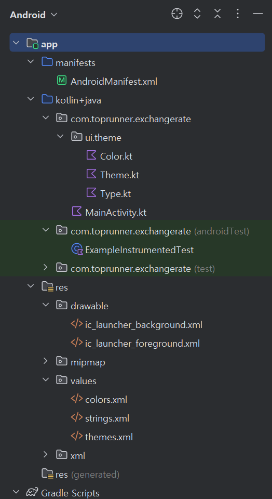This screenshot has width=272, height=499.
Task: Select the MainActivity.kt file name
Action: (x=116, y=213)
